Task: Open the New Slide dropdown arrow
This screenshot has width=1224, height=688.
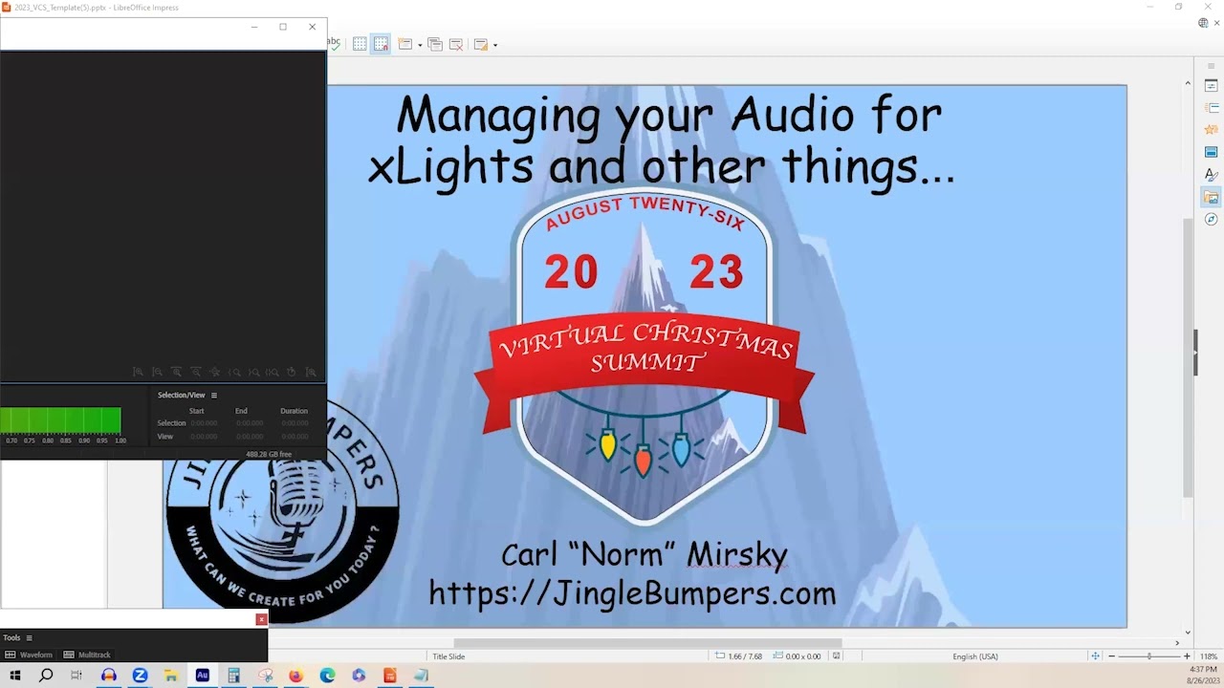Action: pos(420,45)
